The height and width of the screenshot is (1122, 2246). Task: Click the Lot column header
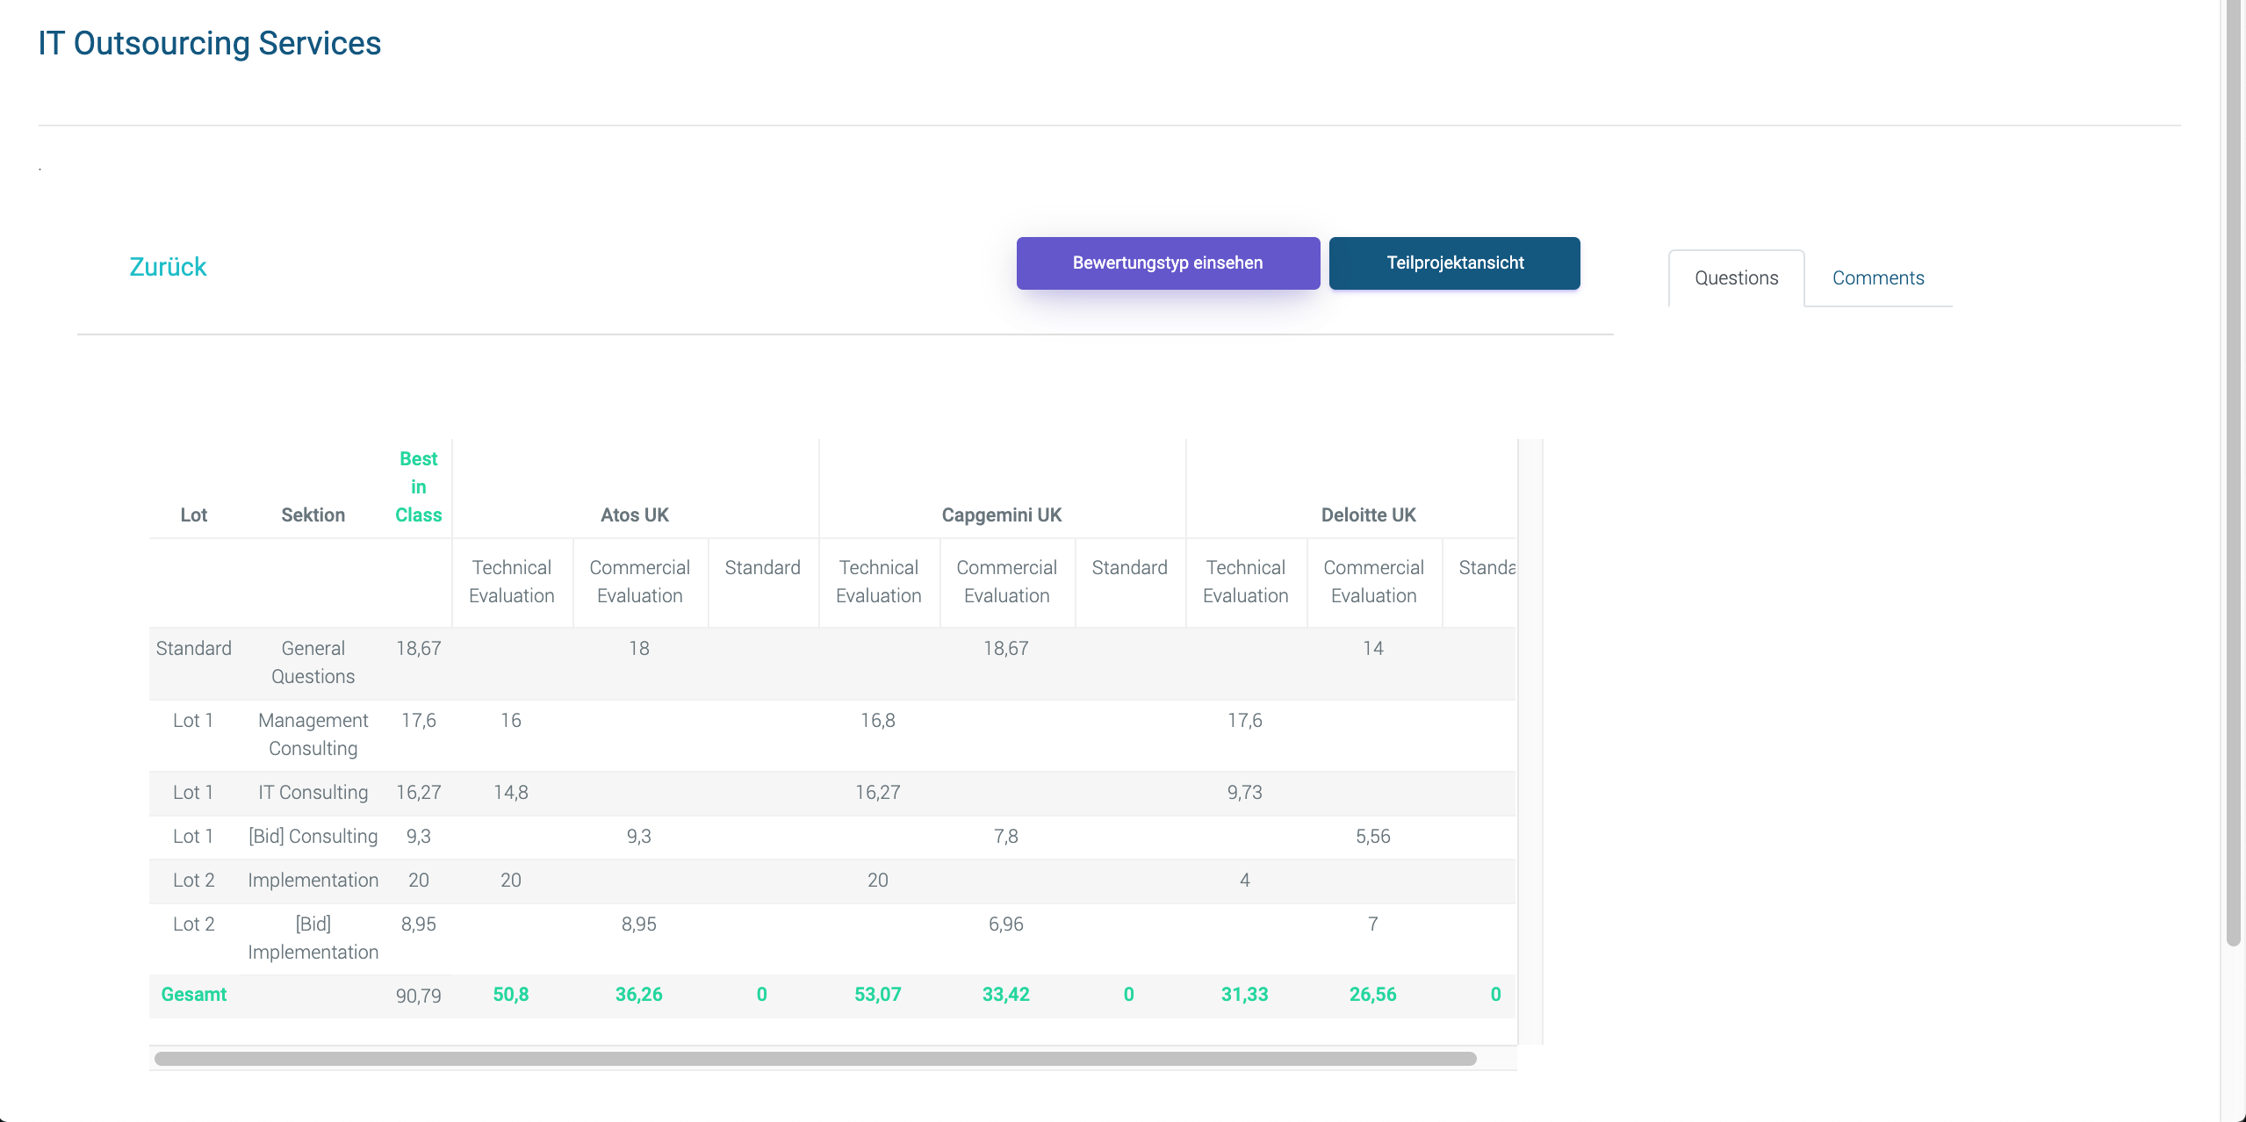tap(193, 515)
